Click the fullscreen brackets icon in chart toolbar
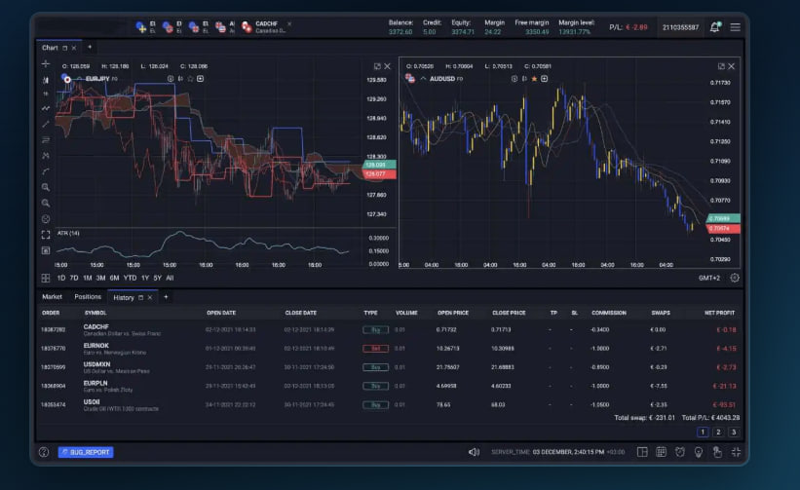 pos(46,235)
